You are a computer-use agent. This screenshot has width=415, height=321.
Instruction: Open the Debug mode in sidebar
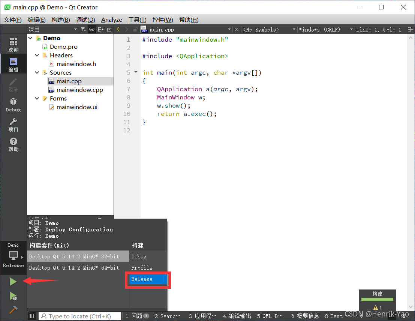(x=13, y=105)
